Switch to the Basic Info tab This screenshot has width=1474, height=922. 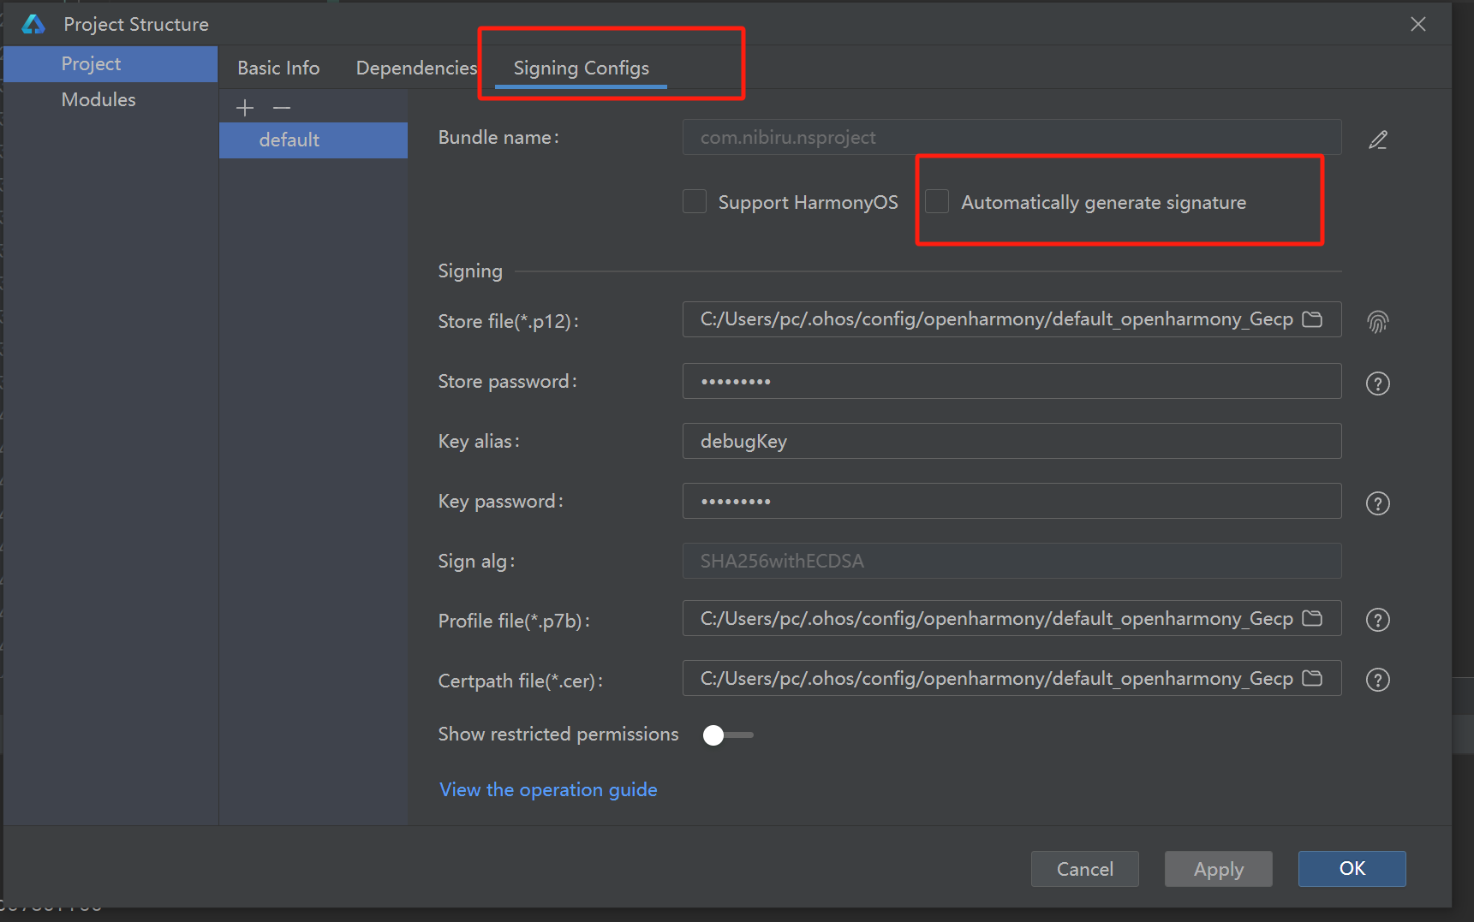coord(278,68)
